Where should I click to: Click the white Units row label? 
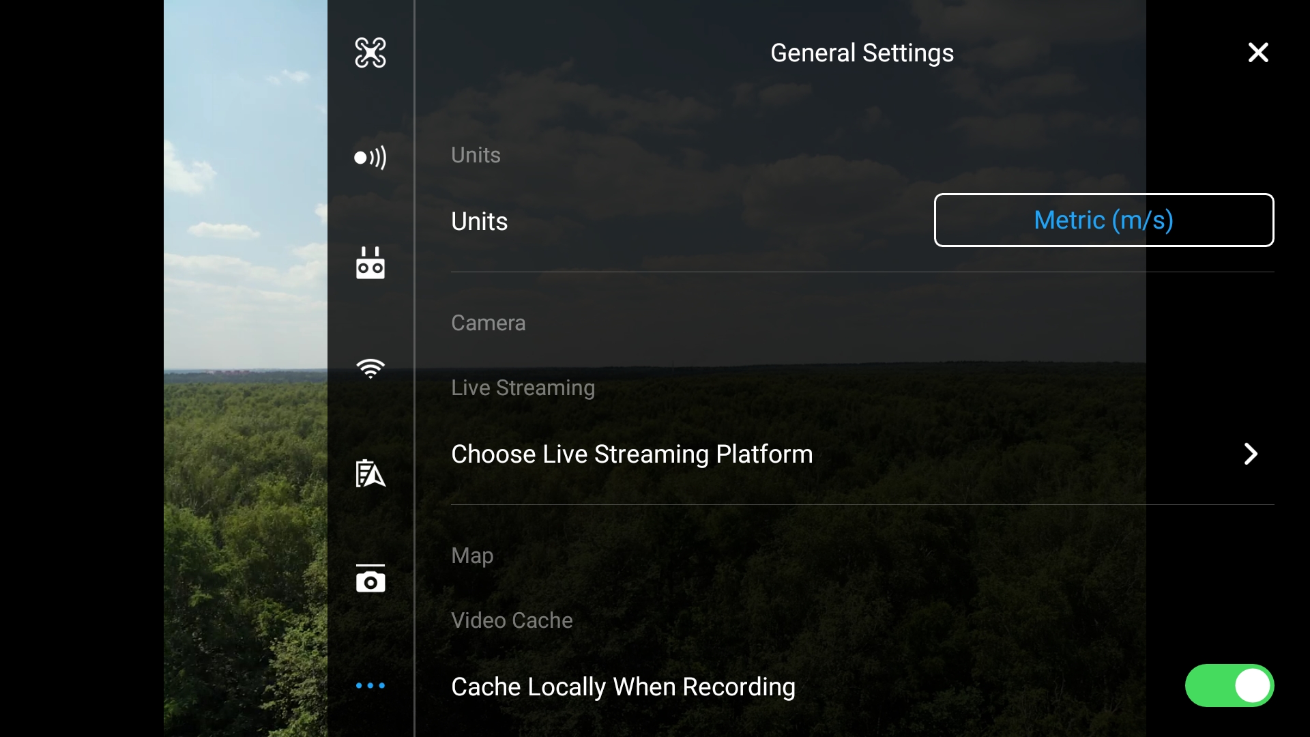click(x=479, y=221)
